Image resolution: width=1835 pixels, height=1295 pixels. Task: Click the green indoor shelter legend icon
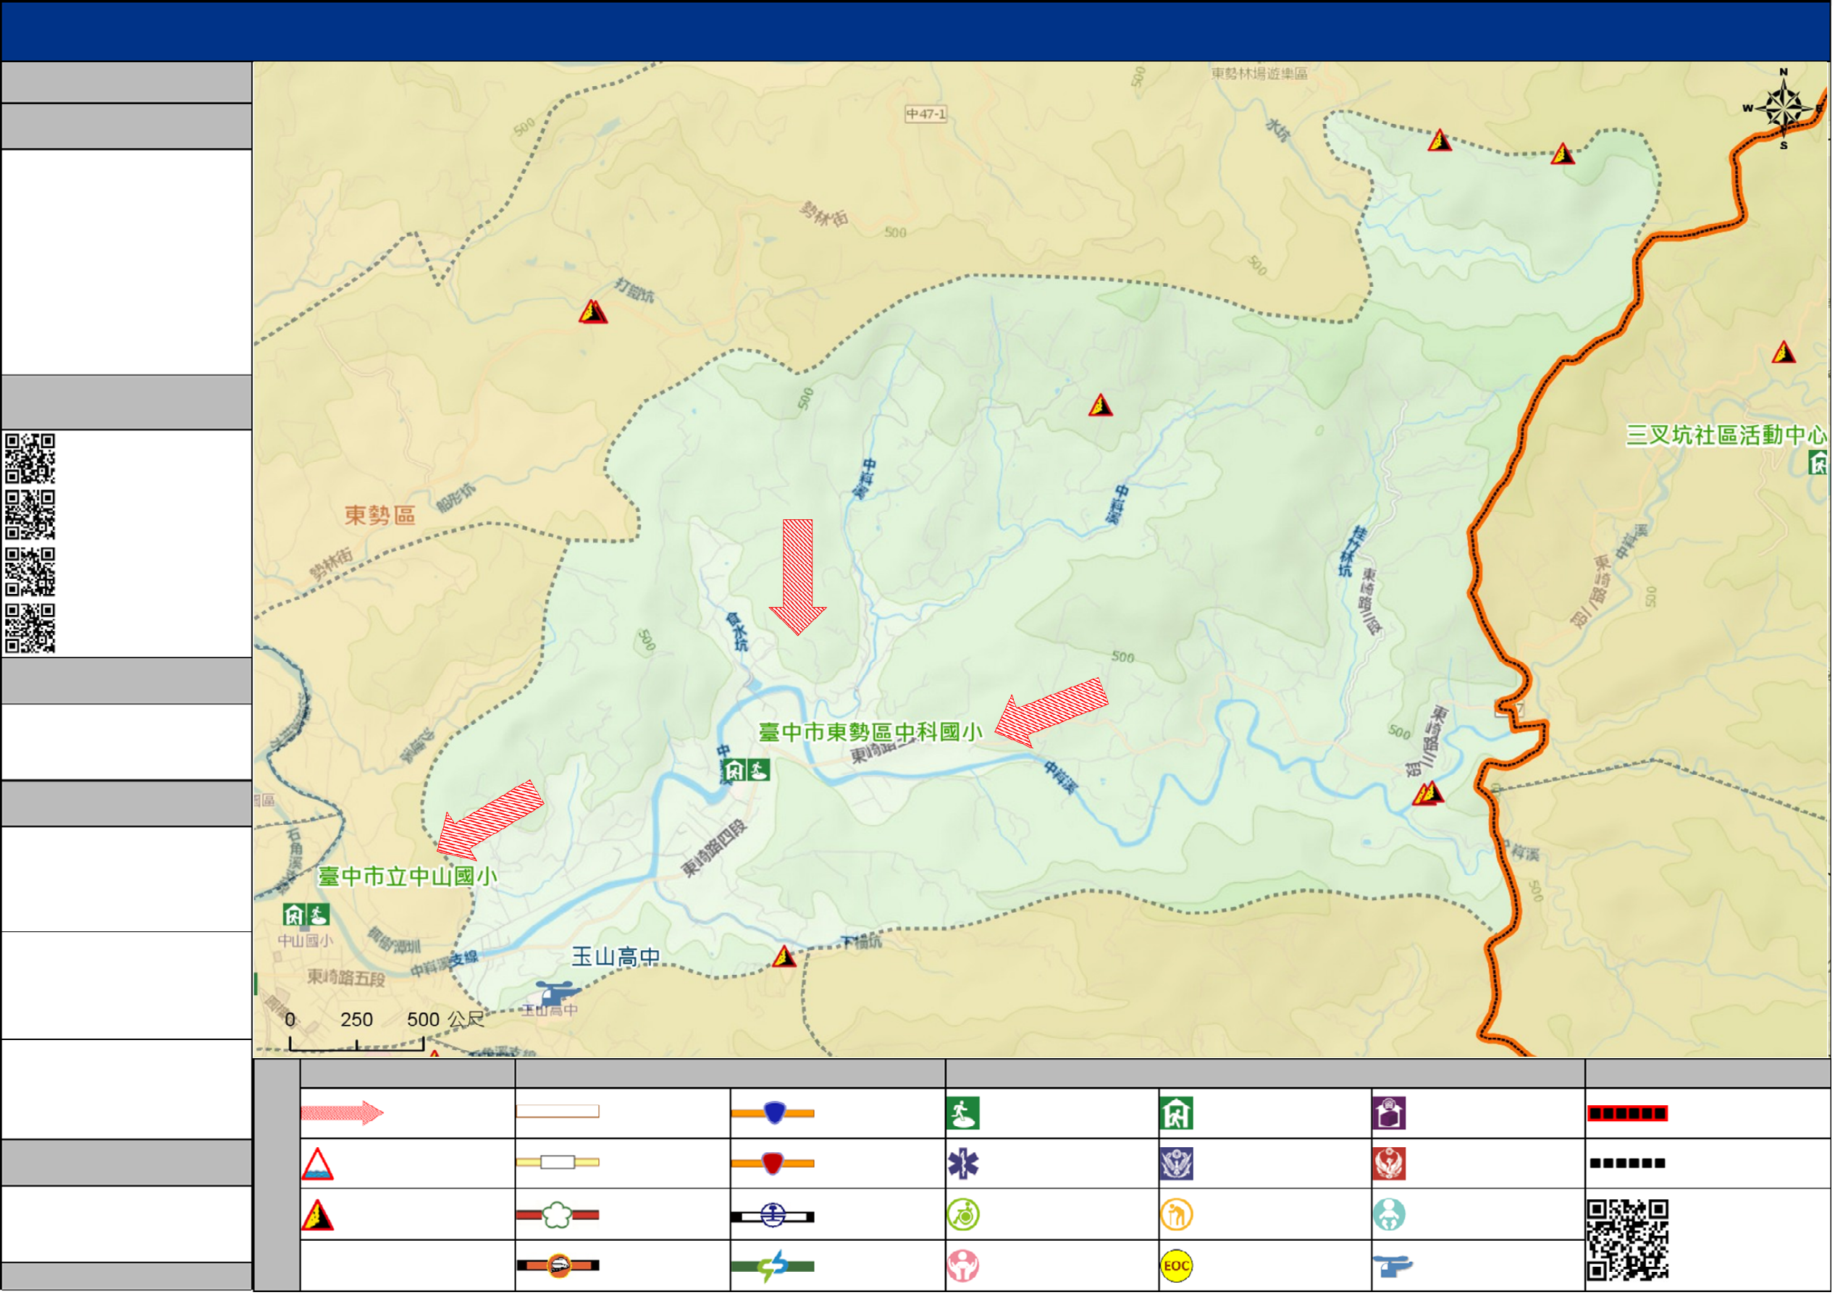coord(1177,1113)
